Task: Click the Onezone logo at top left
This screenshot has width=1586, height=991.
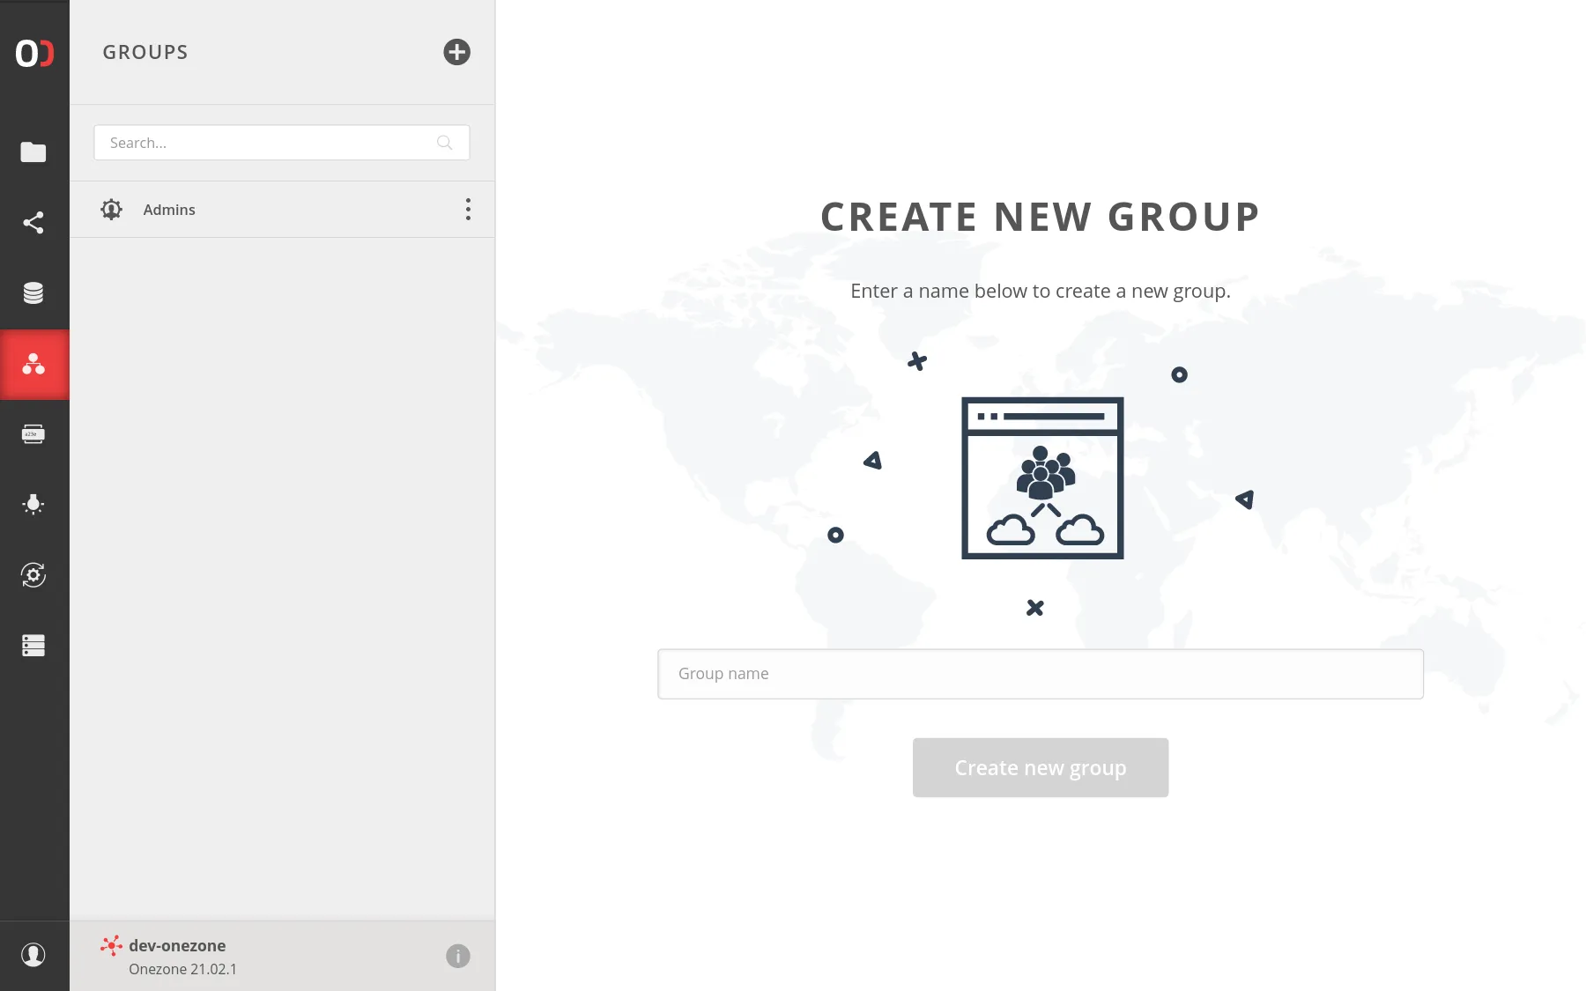Action: click(x=33, y=53)
